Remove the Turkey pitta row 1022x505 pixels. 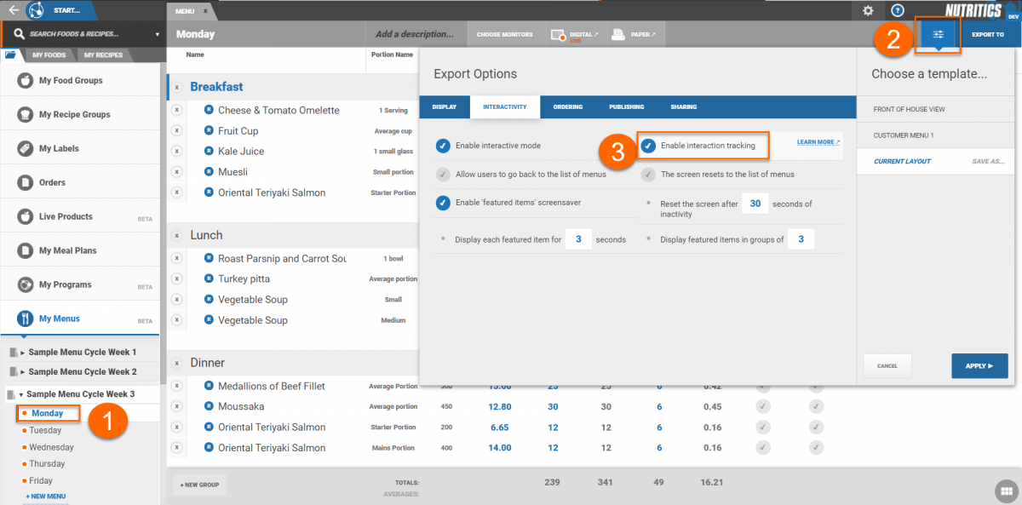point(176,278)
